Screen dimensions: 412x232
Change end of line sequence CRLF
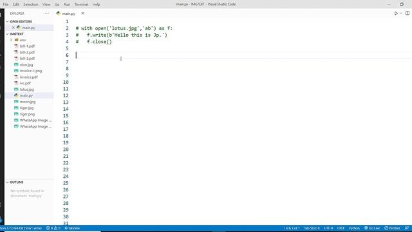(x=341, y=228)
